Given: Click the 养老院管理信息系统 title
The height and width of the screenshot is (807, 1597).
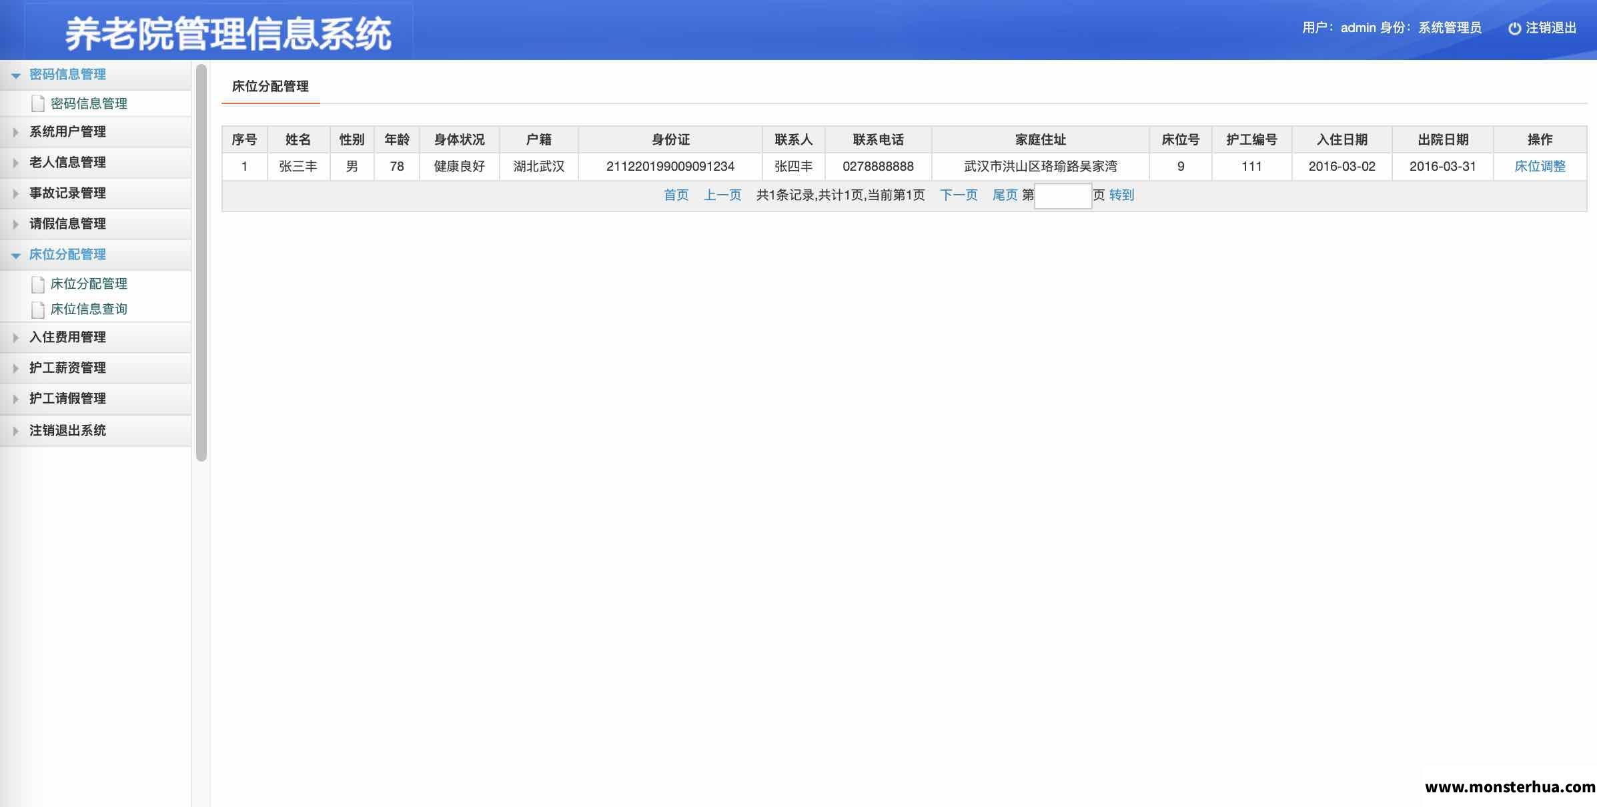Looking at the screenshot, I should point(228,34).
